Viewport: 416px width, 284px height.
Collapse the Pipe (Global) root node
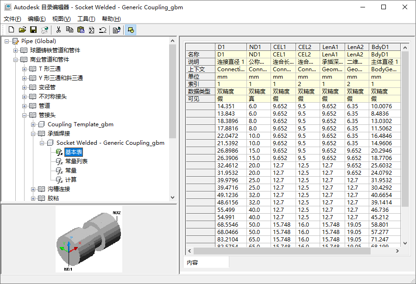tap(6, 41)
